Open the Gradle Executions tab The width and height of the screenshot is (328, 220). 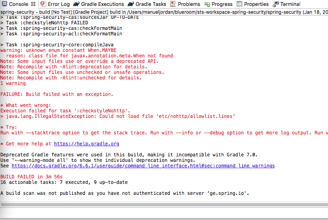102,4
